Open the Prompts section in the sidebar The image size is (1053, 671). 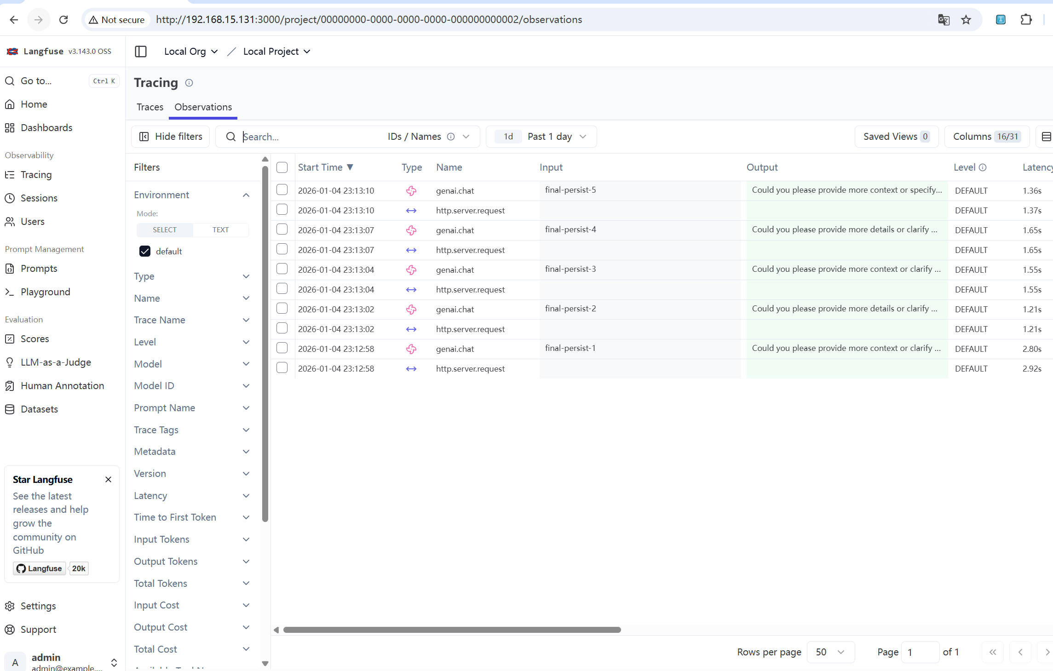point(39,268)
